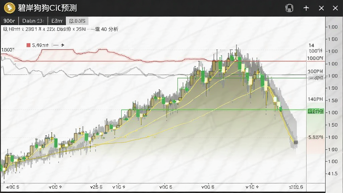Click the "1000N" price label
Viewport: 343px width, 193px height.
coord(315,58)
